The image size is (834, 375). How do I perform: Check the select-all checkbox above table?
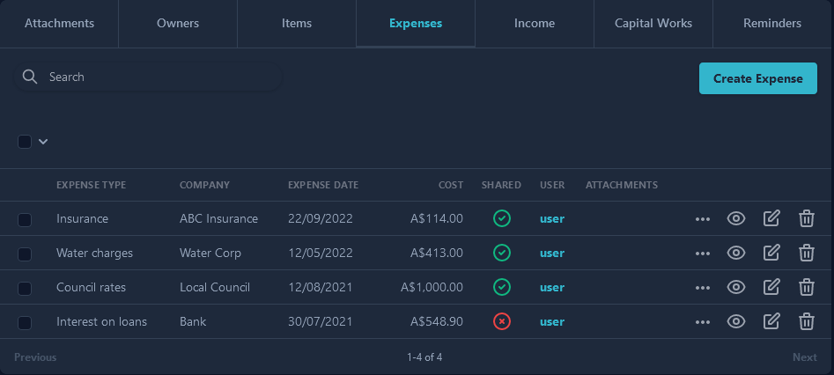25,142
